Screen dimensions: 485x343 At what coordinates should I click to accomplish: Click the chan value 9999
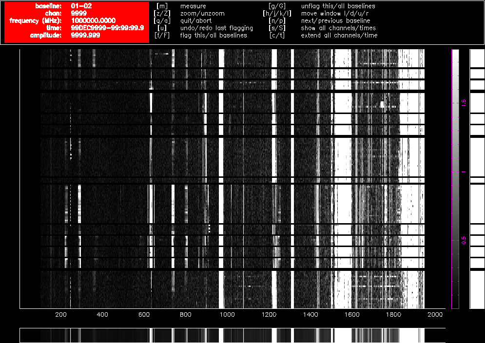point(79,13)
